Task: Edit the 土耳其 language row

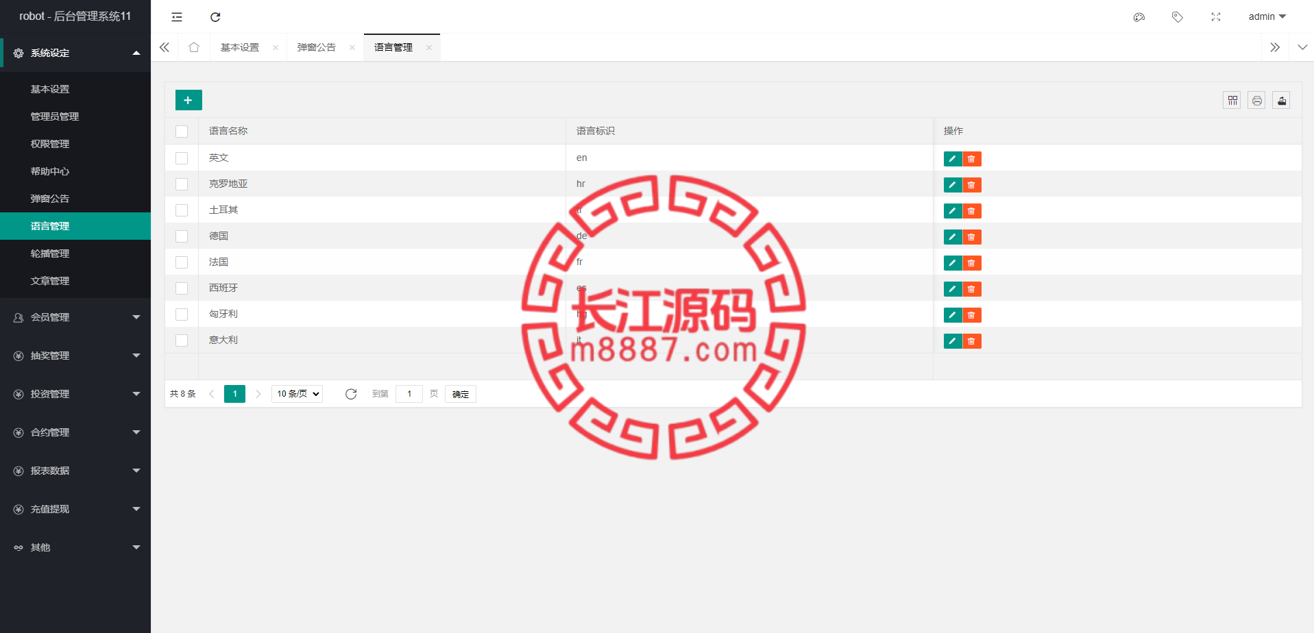Action: [x=953, y=211]
